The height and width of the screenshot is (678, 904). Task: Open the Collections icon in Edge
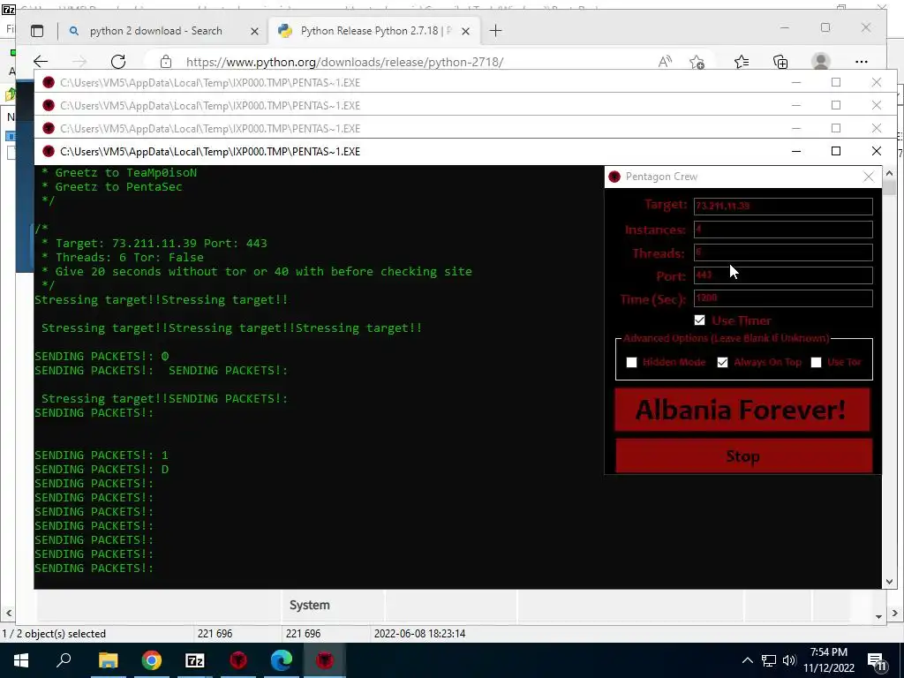coord(780,62)
